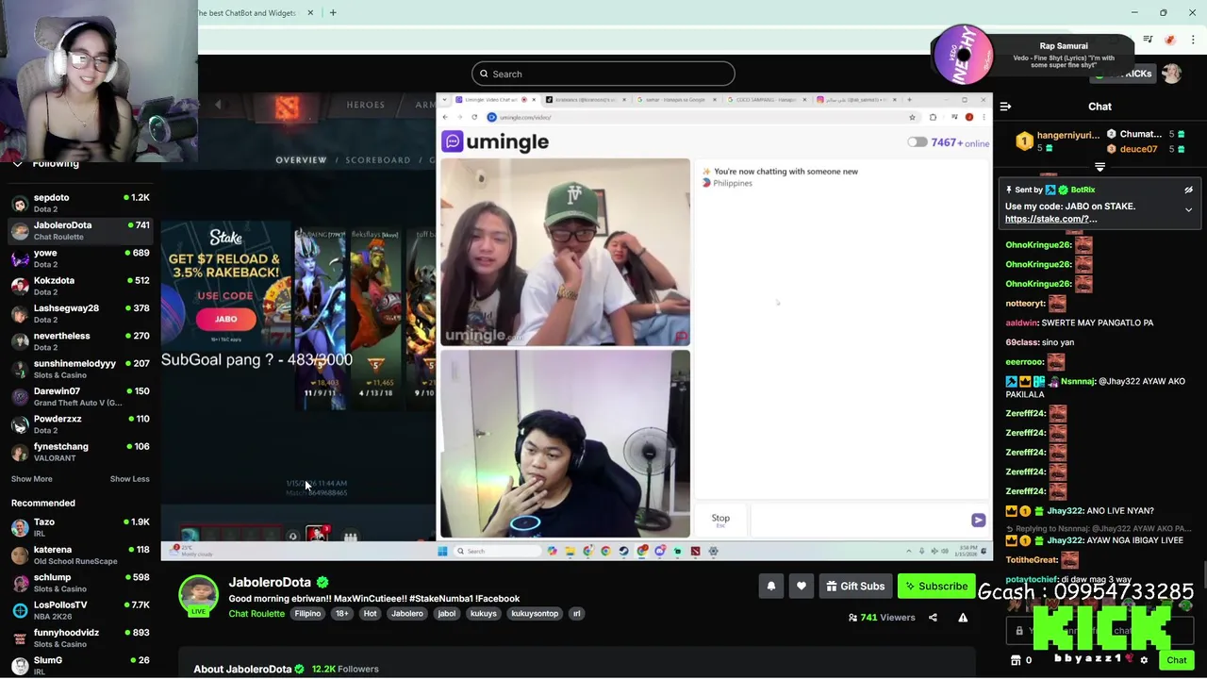Open the stake.com link in pinned message
Screen dimensions: 1207x679
1050,219
